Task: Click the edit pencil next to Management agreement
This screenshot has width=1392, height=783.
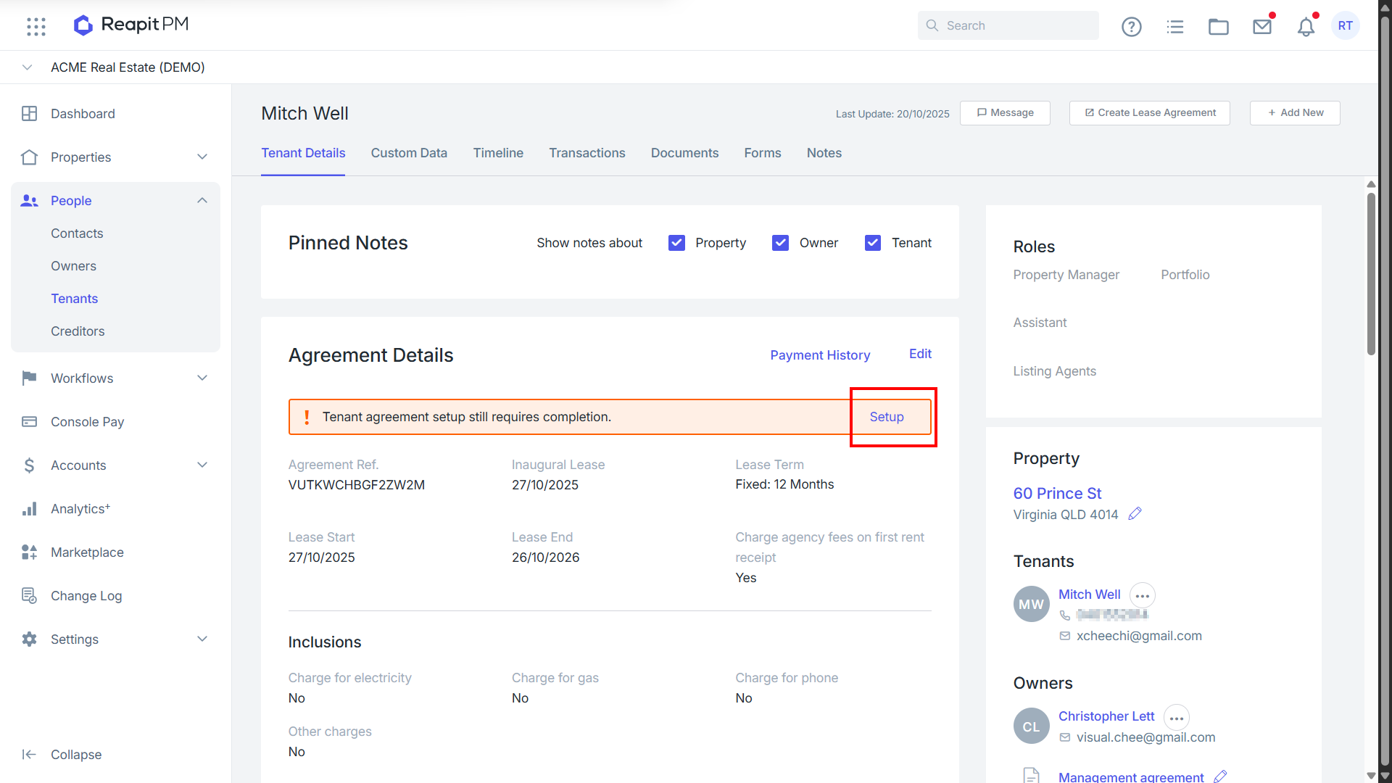Action: click(x=1220, y=776)
